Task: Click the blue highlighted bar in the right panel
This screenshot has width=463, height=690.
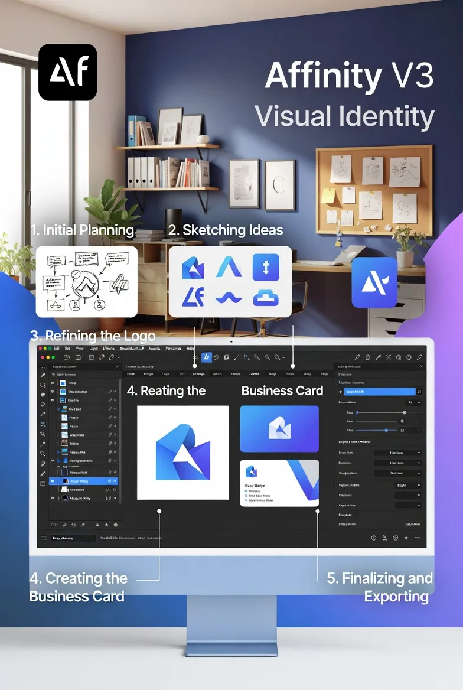Action: 379,391
